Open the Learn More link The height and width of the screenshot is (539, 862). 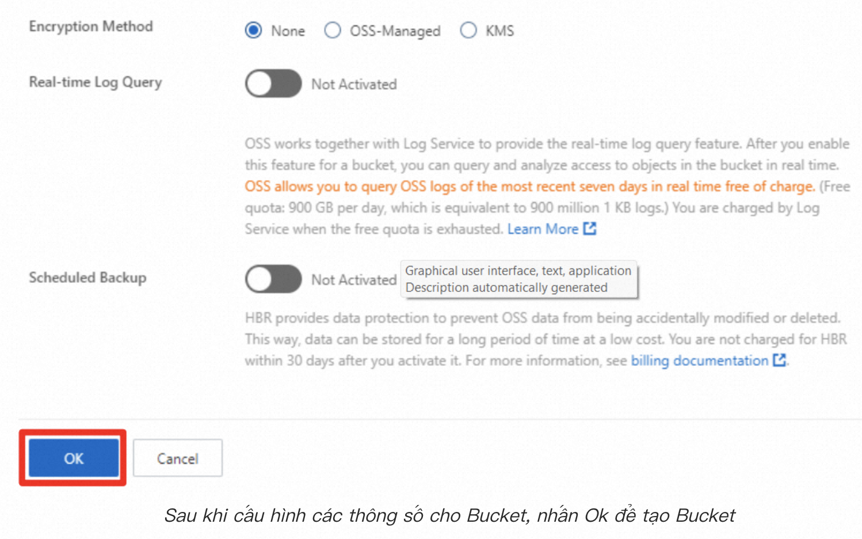point(543,229)
